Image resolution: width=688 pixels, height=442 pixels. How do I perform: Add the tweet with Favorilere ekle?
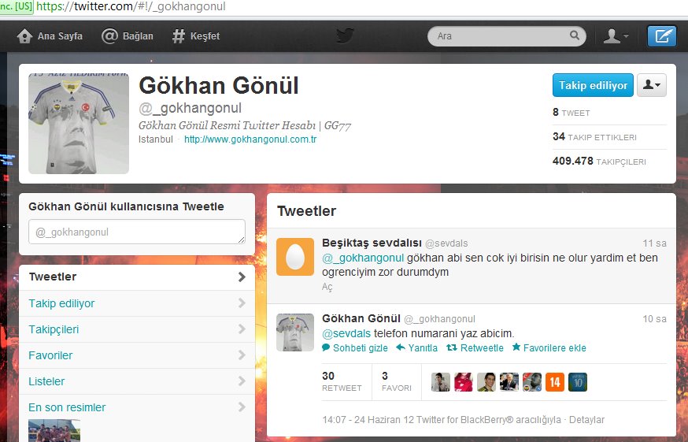click(549, 348)
